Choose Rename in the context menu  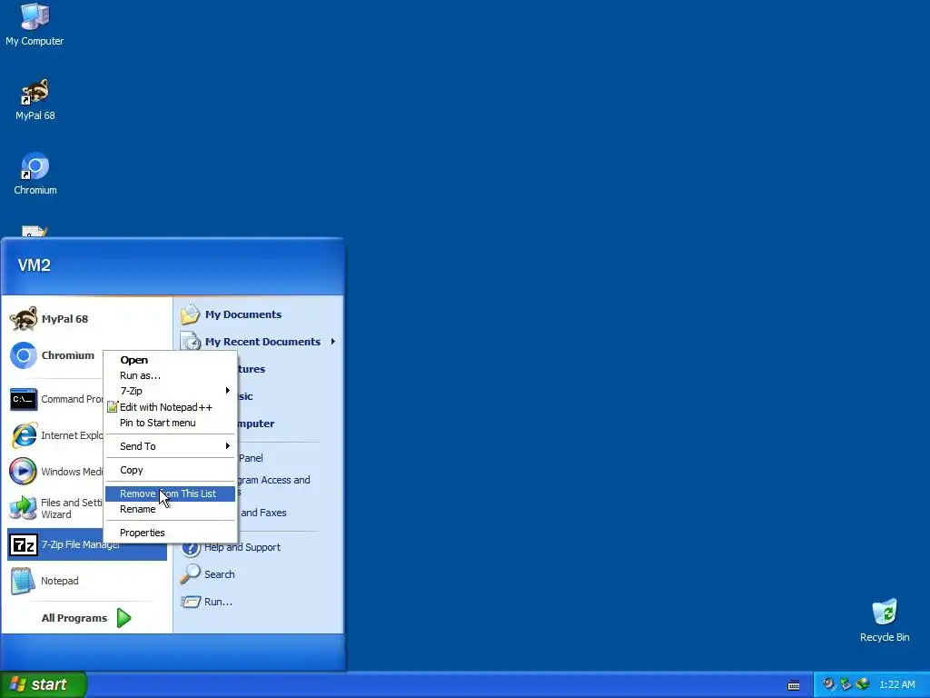pyautogui.click(x=170, y=509)
